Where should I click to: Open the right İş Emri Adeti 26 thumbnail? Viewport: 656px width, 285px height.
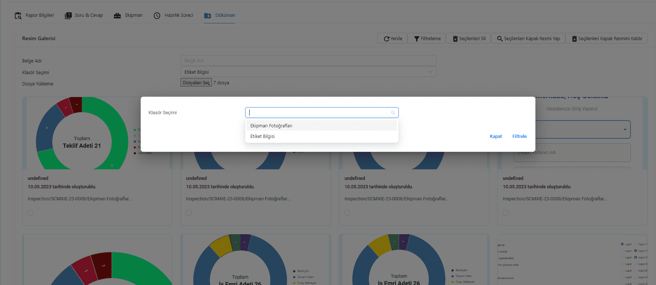coord(414,259)
